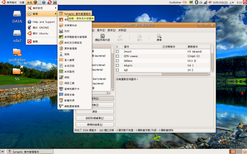Expand the 偏好設定 Preferences submenu
Viewport: 247px width, 154px height.
pyautogui.click(x=42, y=8)
